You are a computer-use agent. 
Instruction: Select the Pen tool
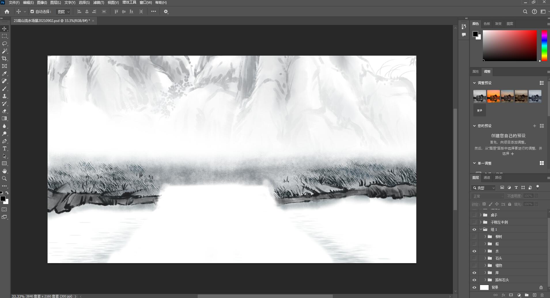pyautogui.click(x=4, y=141)
